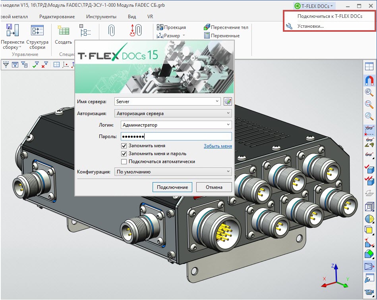Expand the Имя сервера dropdown

click(217, 102)
